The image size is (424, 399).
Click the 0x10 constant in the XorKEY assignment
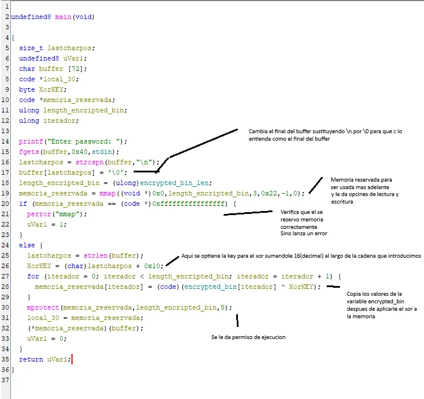coord(156,266)
